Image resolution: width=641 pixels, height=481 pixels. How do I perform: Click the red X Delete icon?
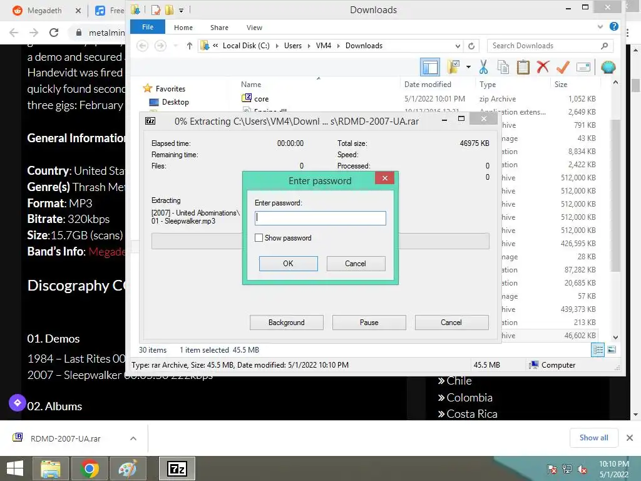[543, 67]
